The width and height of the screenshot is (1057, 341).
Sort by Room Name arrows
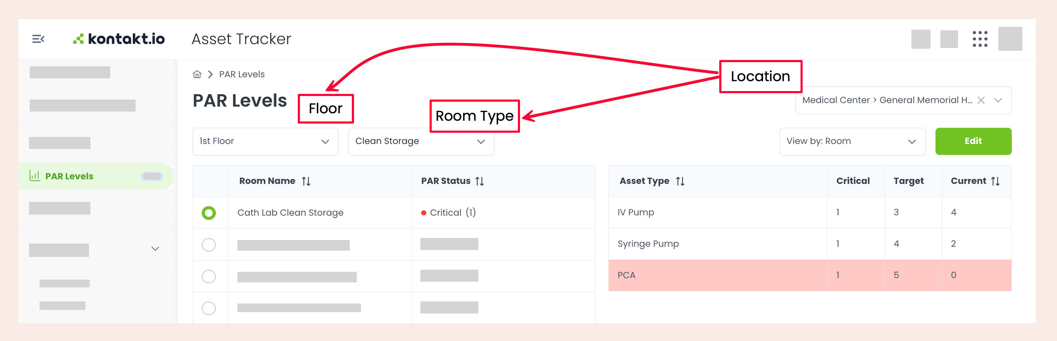(x=306, y=181)
